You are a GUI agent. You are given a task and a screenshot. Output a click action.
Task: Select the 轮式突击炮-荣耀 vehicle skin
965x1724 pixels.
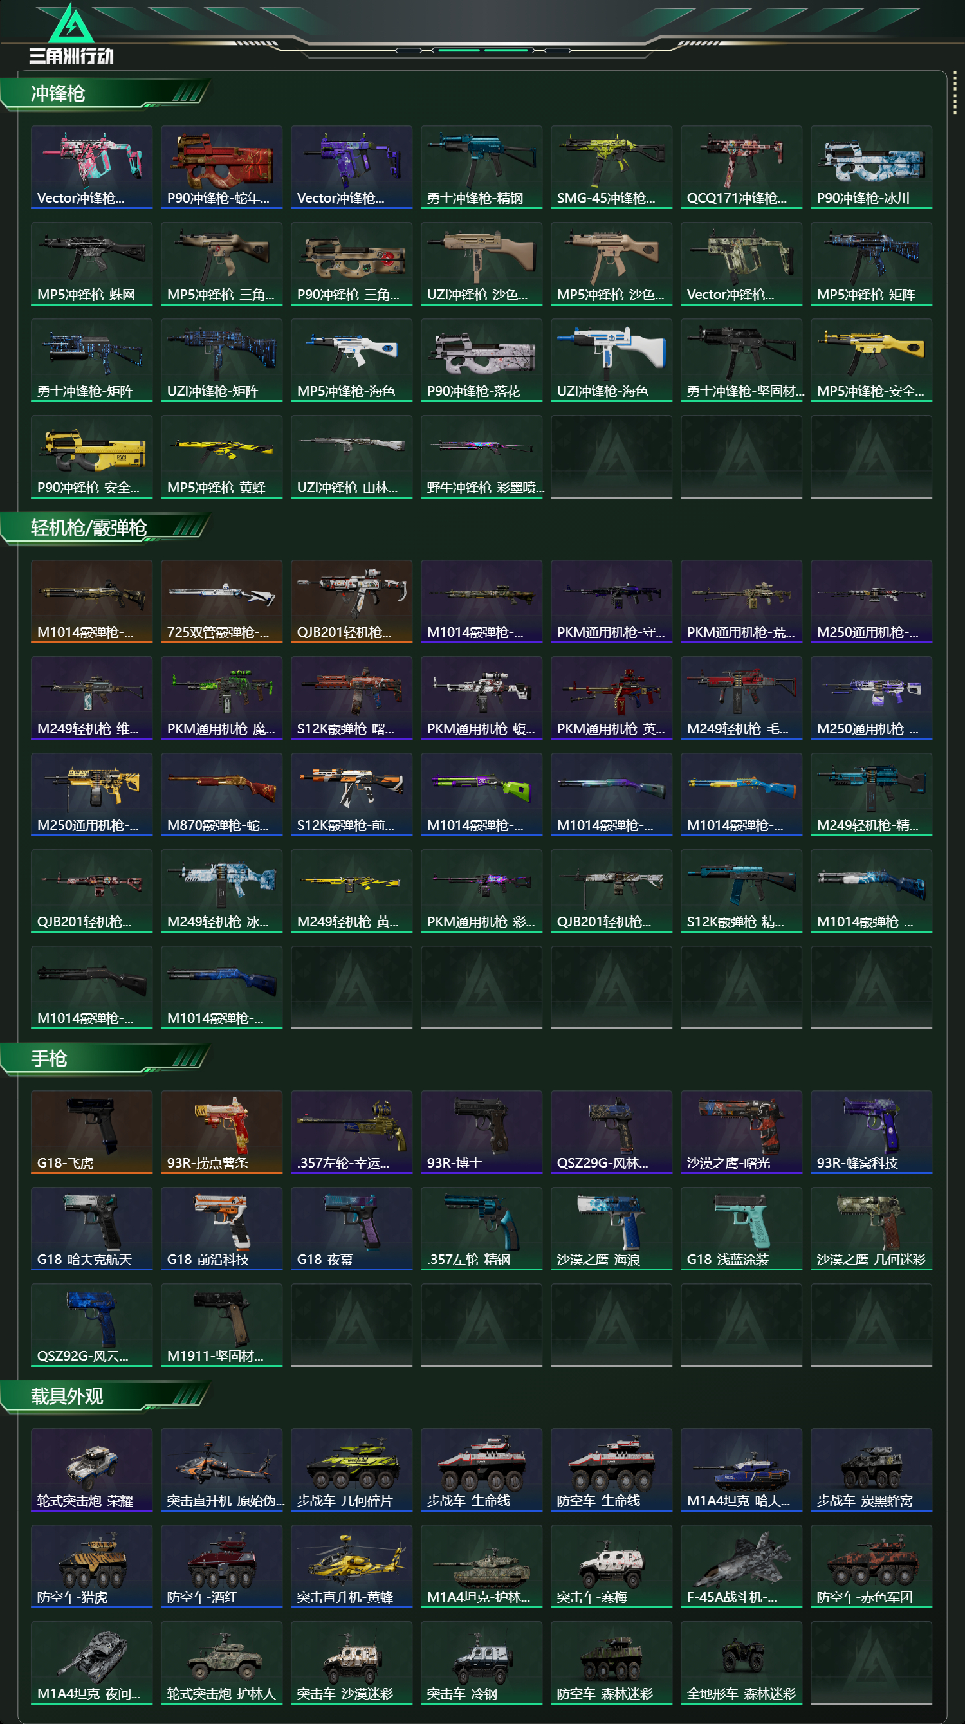pos(92,1470)
